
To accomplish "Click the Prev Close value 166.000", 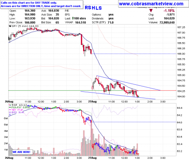I will tap(30, 22).
